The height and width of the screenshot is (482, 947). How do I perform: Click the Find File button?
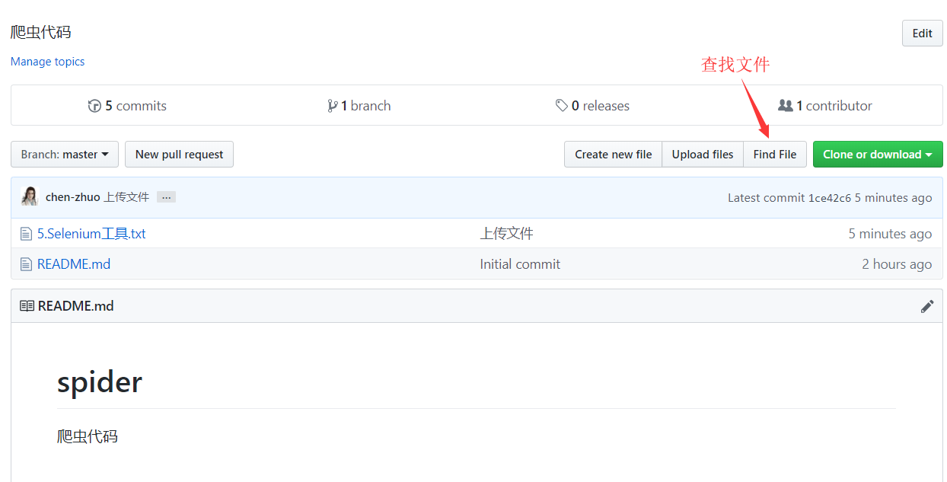pos(774,155)
